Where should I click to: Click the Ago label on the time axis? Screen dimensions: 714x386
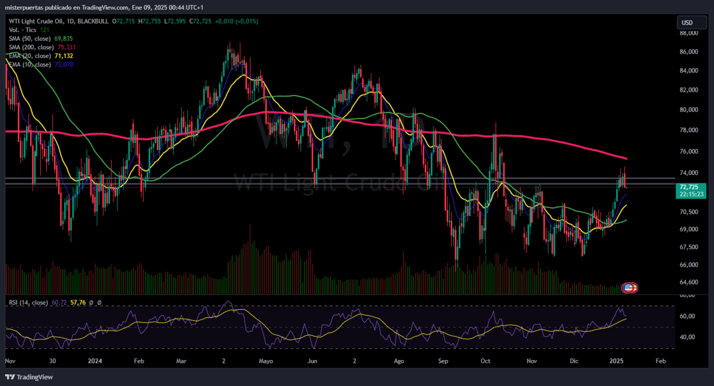click(400, 361)
